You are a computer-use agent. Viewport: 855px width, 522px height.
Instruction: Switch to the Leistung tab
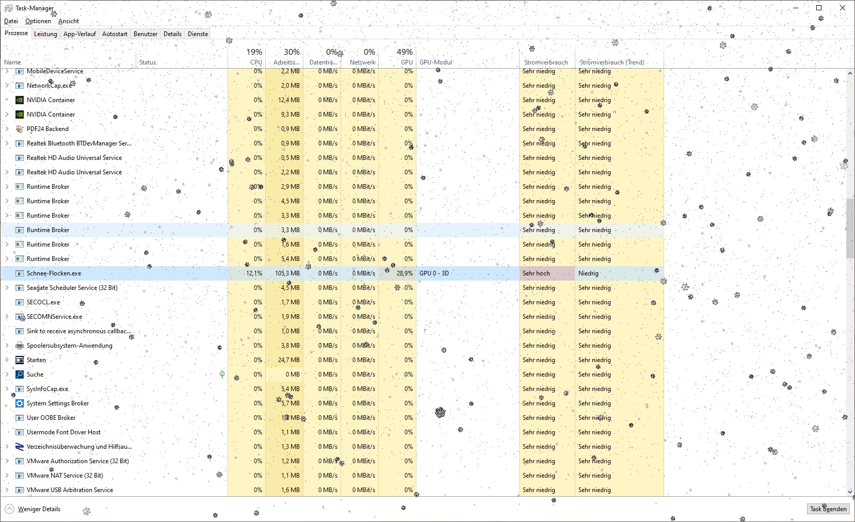(x=45, y=34)
